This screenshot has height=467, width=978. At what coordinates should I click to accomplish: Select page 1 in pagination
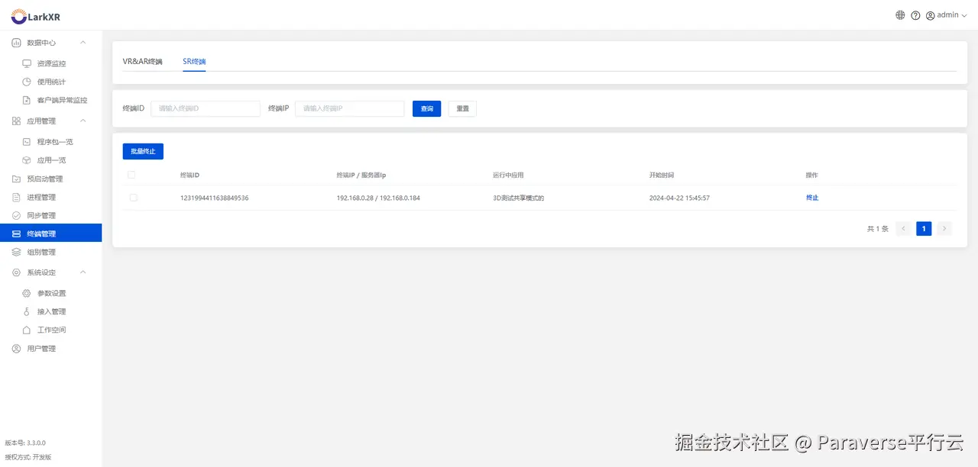pos(924,228)
